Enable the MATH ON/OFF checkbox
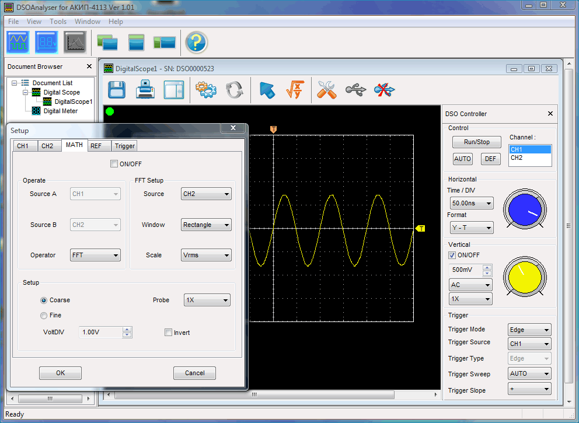 114,164
